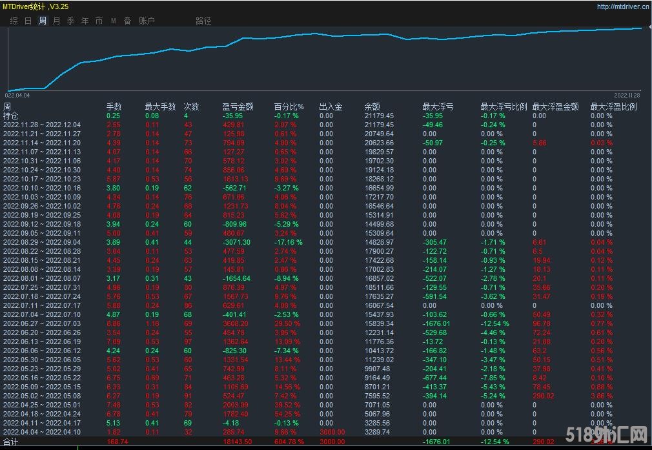Click the M tab in the top bar
Image resolution: width=652 pixels, height=450 pixels.
(114, 21)
